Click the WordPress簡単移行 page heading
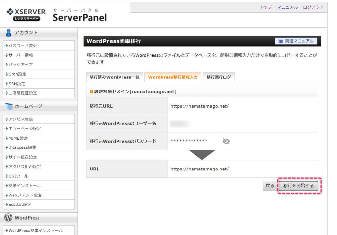Viewport: 337px width, 235px height. point(114,41)
